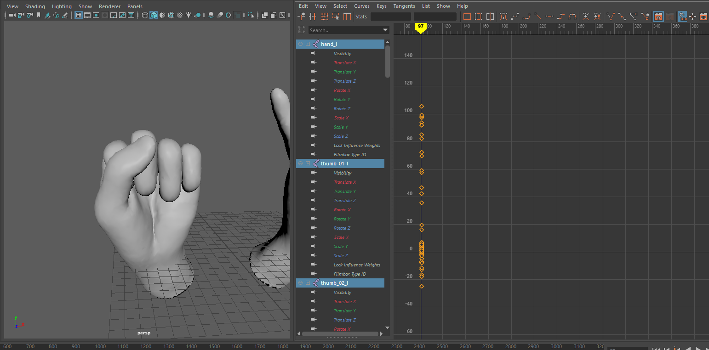This screenshot has height=350, width=709.
Task: Open the Graph Editor Help menu
Action: [x=462, y=6]
